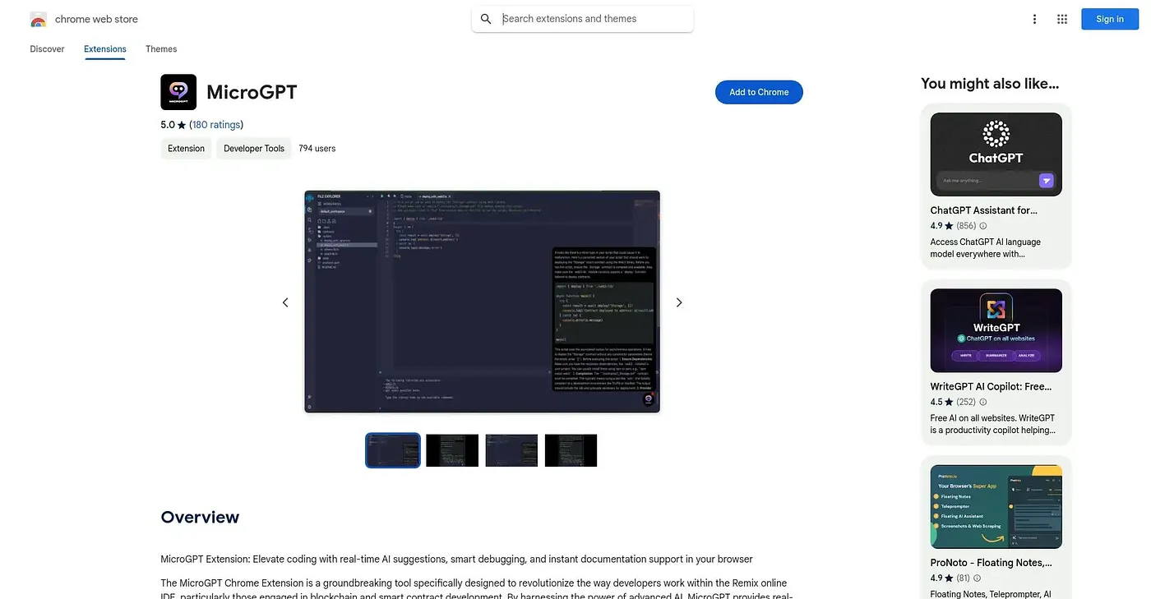Open the ProNoto card image
Screen dimensions: 1151x599
[996, 506]
